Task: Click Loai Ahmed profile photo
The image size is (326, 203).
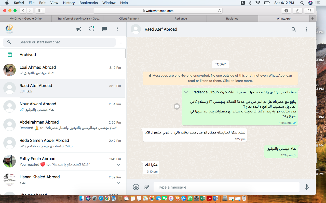Action: click(9, 70)
